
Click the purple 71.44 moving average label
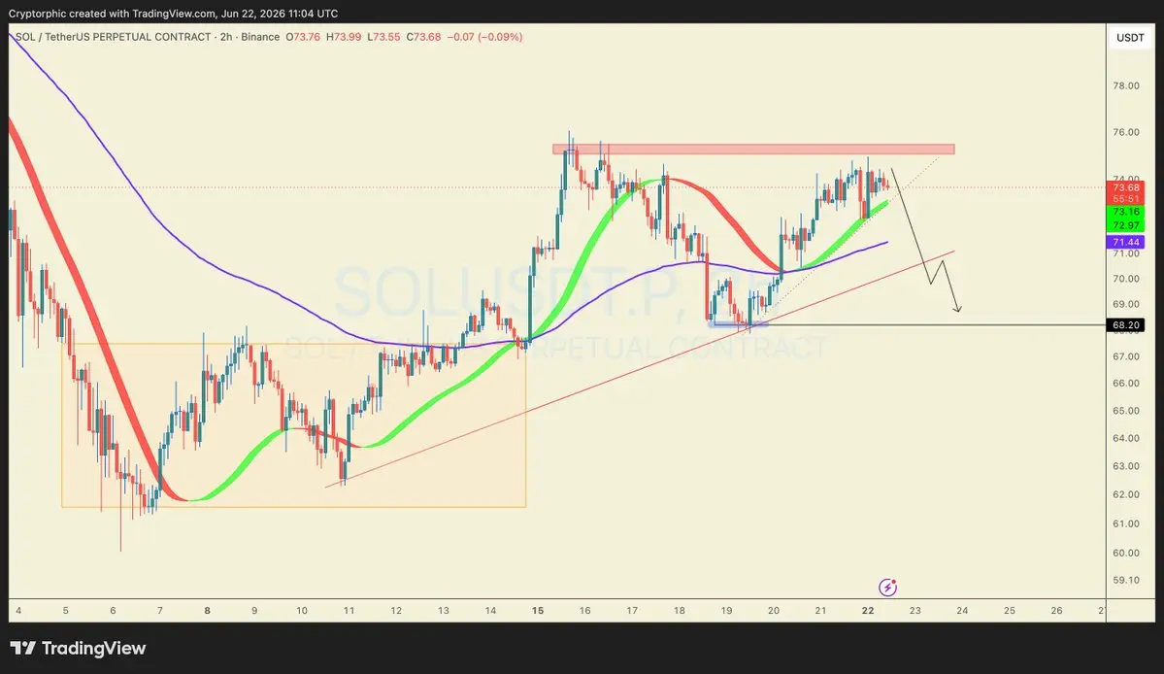click(1125, 242)
